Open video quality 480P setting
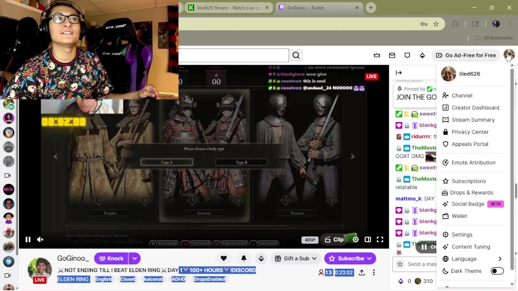 [x=310, y=240]
